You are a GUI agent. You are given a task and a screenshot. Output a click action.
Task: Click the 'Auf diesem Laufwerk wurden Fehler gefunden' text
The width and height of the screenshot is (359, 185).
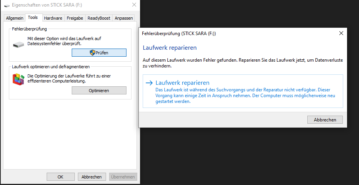(x=243, y=64)
